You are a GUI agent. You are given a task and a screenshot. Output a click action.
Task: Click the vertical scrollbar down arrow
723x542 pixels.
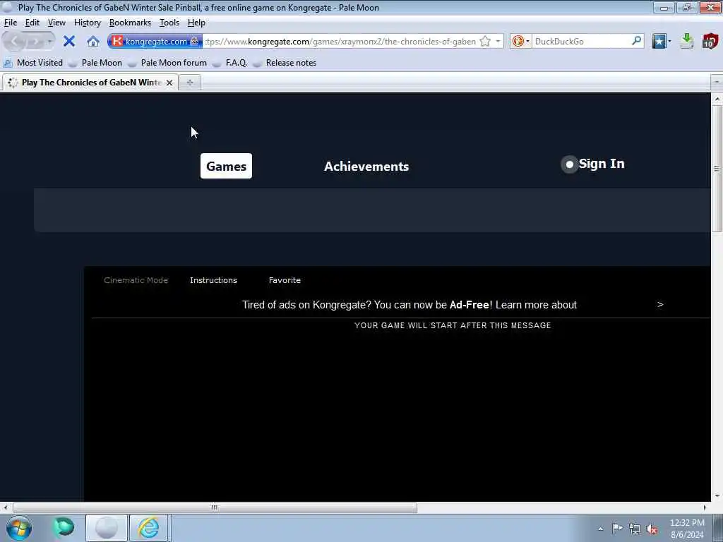coord(717,496)
